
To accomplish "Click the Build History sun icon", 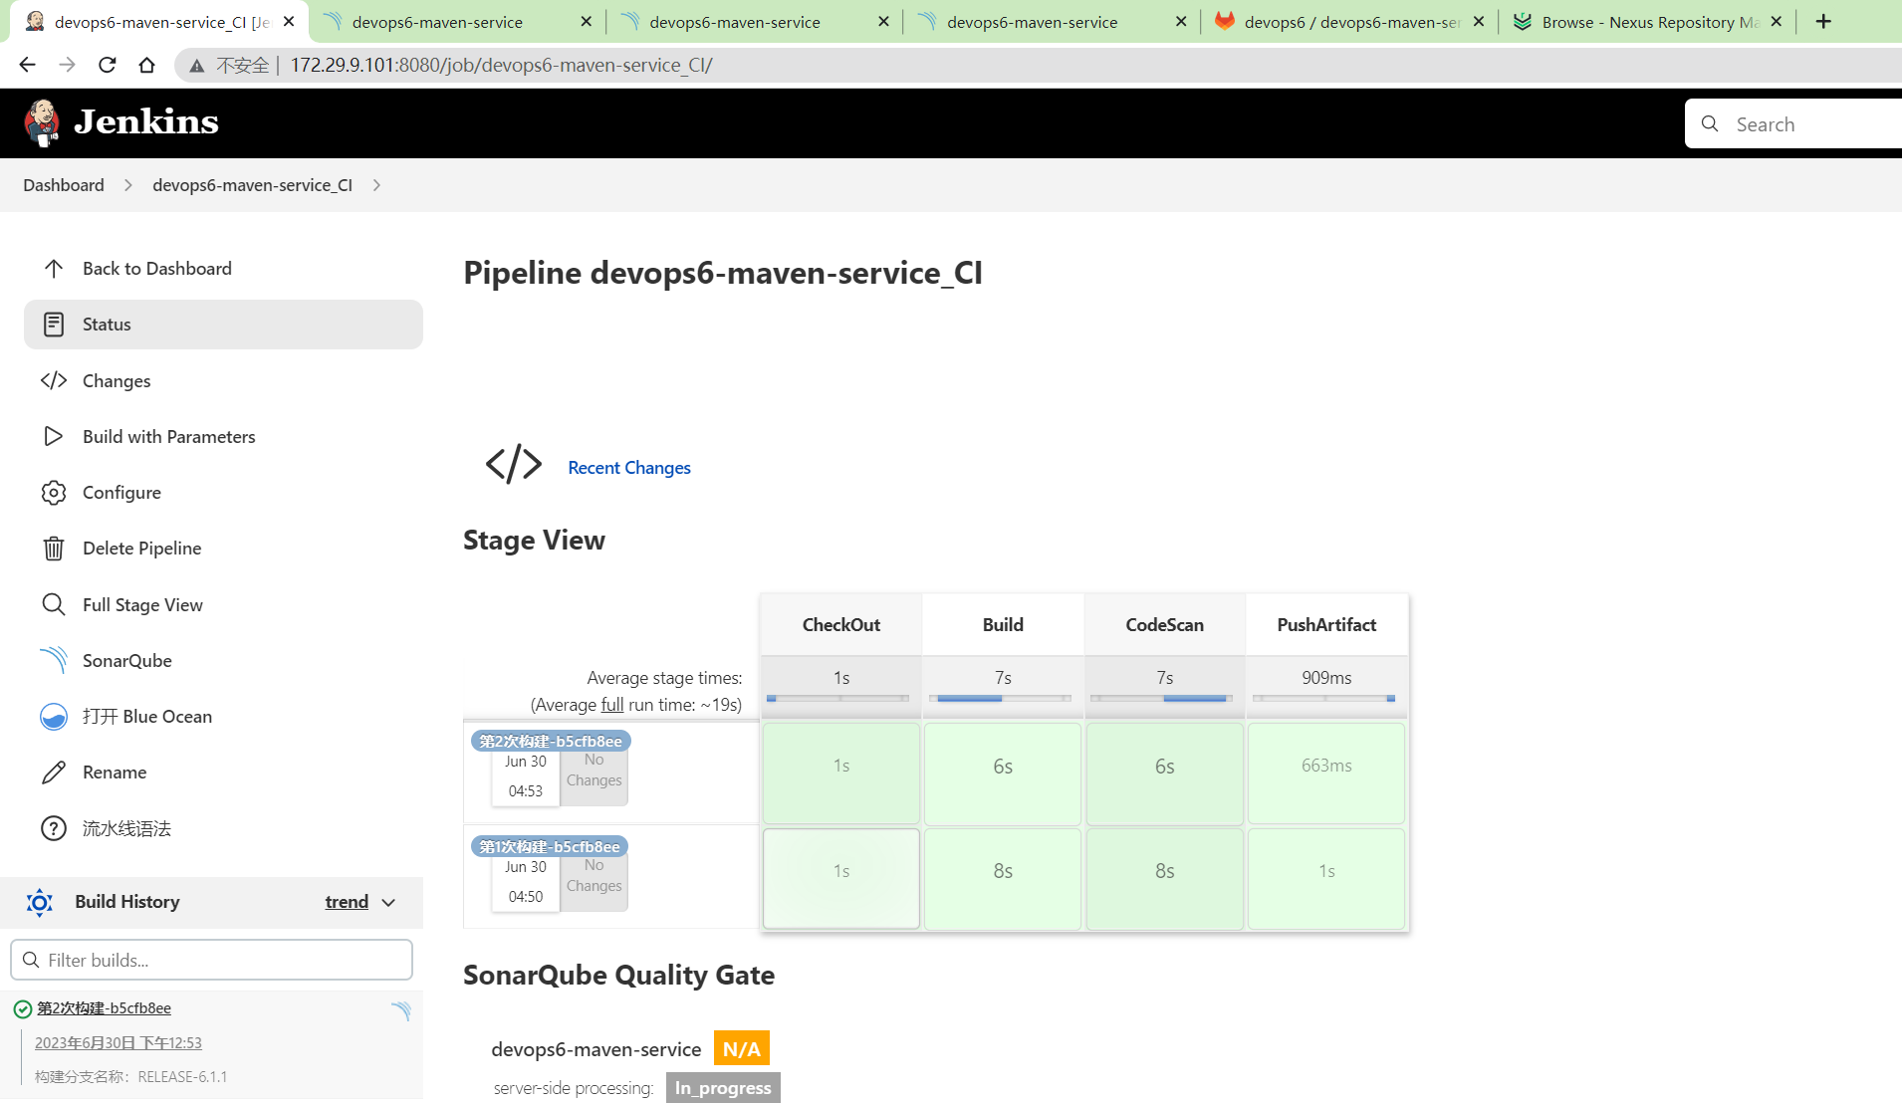I will pyautogui.click(x=39, y=902).
